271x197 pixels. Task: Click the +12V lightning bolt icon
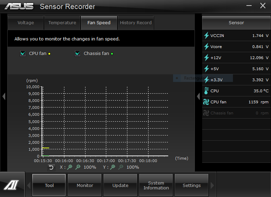206,57
